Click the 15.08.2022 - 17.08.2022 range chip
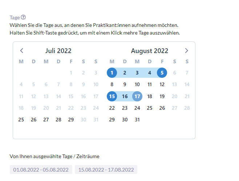This screenshot has width=239, height=181. pos(106,170)
